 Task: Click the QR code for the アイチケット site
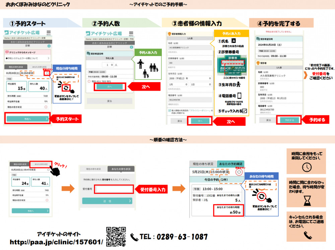click(x=116, y=237)
